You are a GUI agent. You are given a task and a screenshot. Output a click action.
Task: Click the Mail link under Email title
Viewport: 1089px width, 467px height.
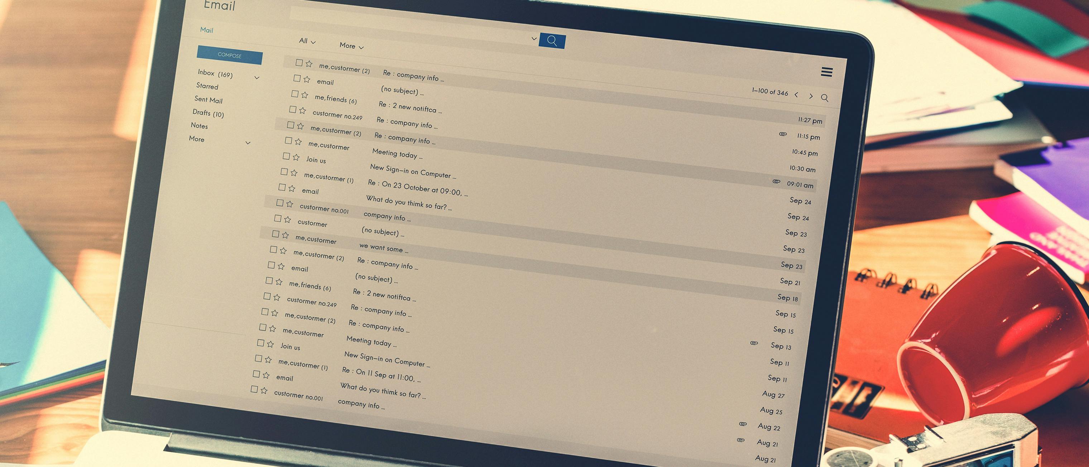206,30
